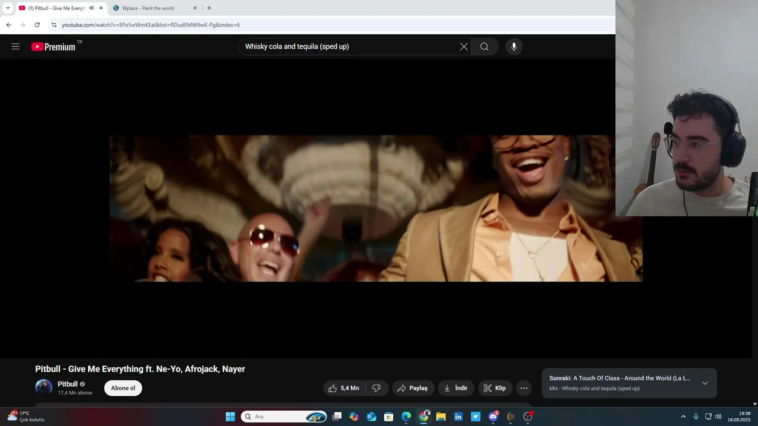Run search with magnifier button

[x=484, y=47]
